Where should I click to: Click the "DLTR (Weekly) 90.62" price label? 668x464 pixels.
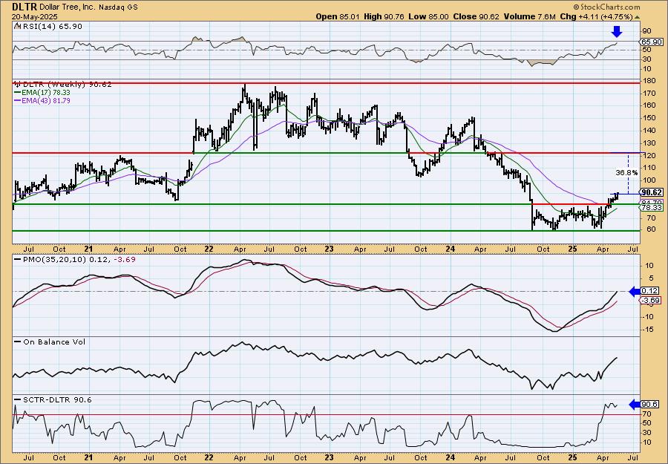(x=68, y=85)
